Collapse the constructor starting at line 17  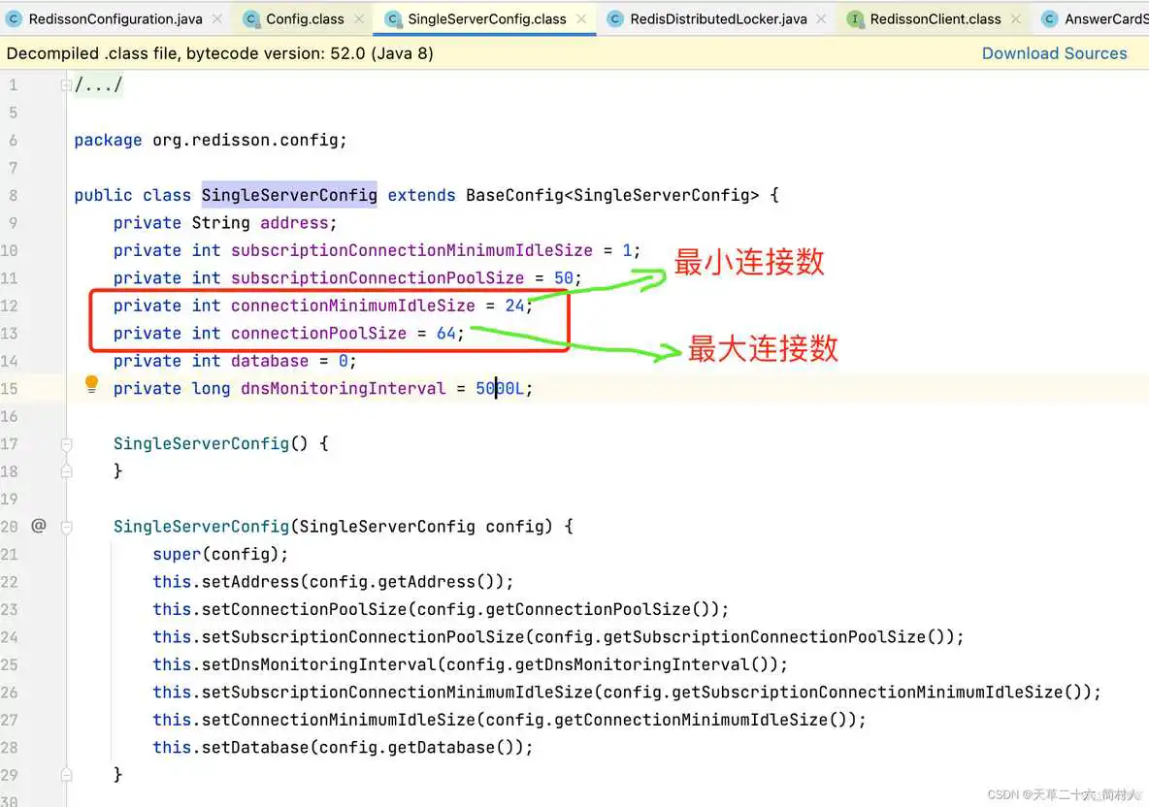coord(66,442)
